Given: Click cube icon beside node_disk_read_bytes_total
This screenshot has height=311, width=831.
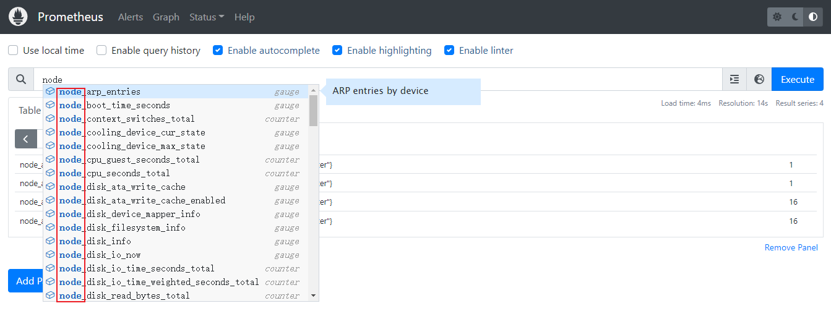Looking at the screenshot, I should pyautogui.click(x=50, y=296).
